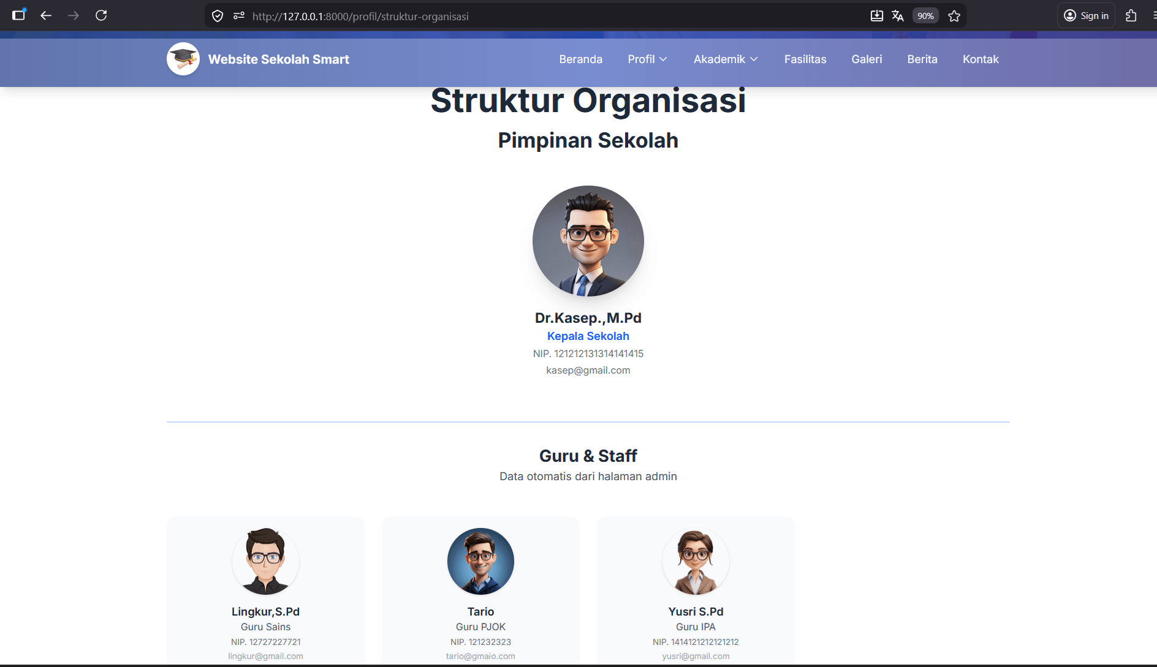Open the Berita nav link

(x=922, y=59)
